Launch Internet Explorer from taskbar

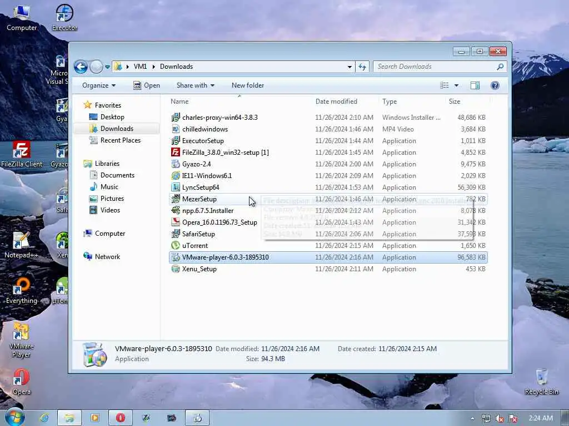[44, 418]
